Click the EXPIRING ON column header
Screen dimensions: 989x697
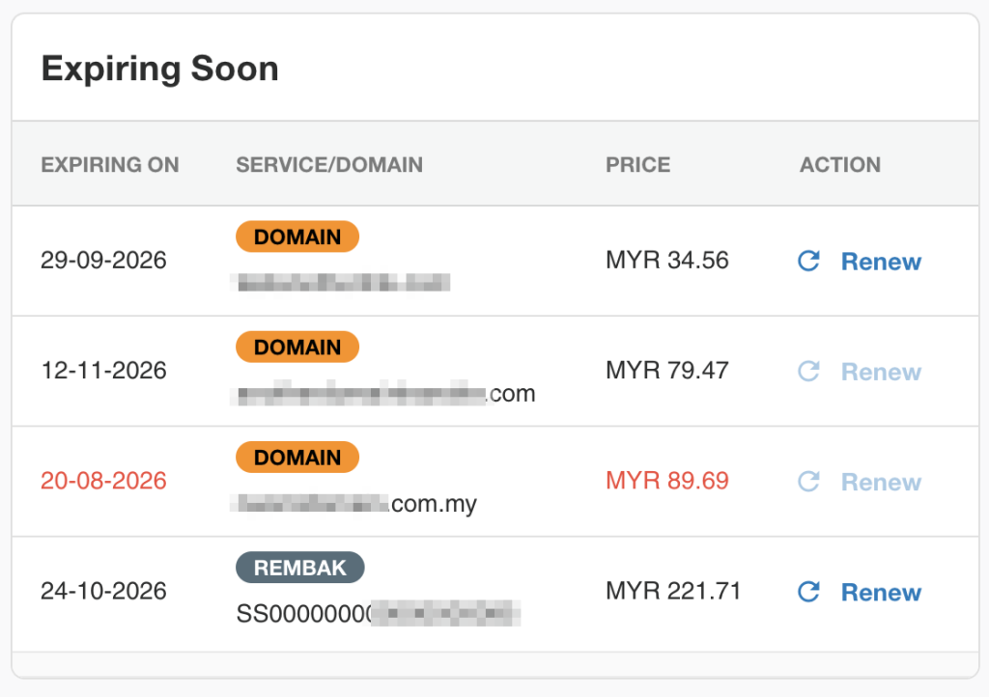110,164
